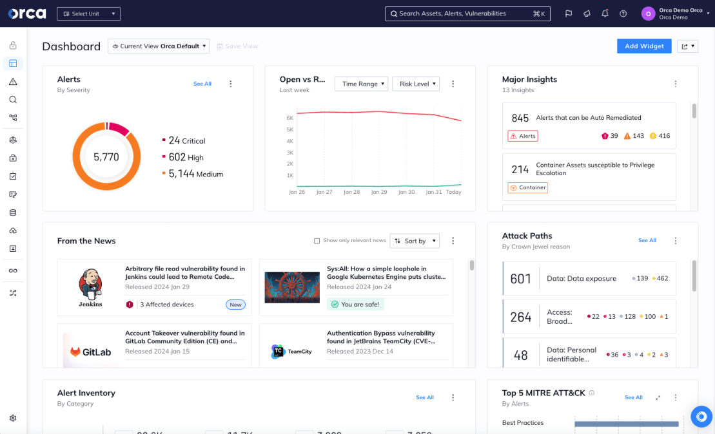Click the clipboard checkmark compliance sidebar icon
The height and width of the screenshot is (434, 715).
point(13,176)
